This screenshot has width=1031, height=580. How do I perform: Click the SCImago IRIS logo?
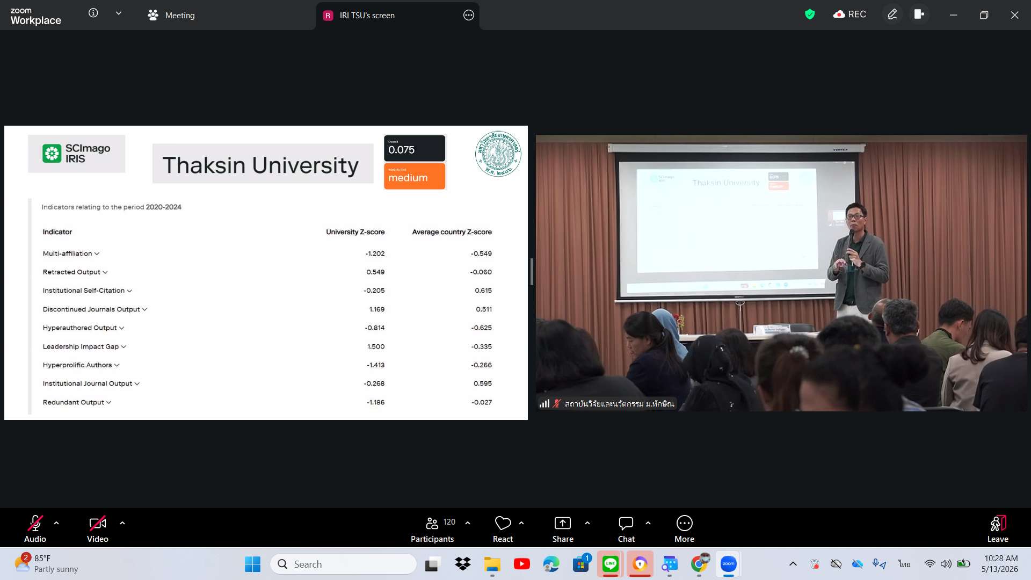76,154
